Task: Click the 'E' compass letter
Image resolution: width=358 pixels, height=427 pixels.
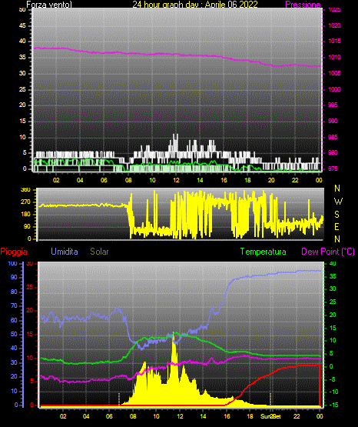Action: click(x=336, y=226)
